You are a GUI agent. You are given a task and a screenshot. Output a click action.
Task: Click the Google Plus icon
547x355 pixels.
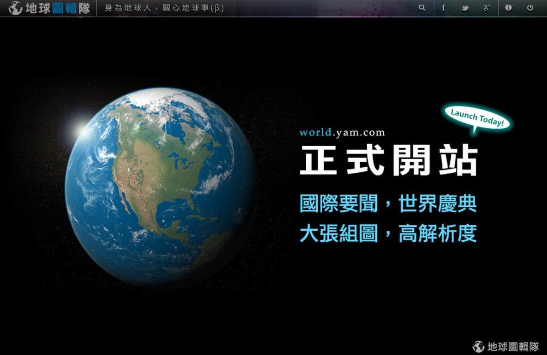pos(487,8)
